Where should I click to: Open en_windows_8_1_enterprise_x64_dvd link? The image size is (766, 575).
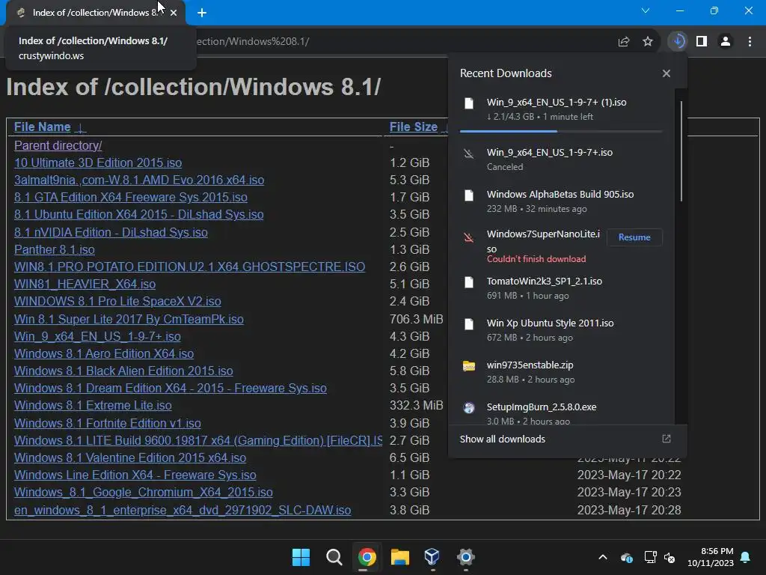tap(183, 510)
